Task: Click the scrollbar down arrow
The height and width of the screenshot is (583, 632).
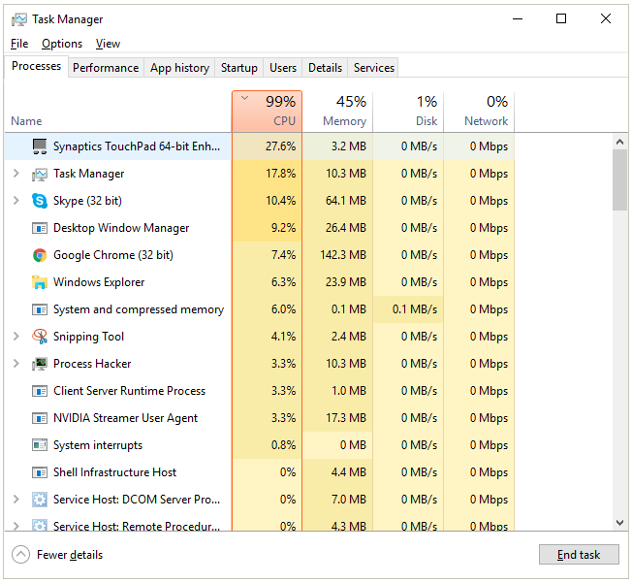Action: pos(620,523)
